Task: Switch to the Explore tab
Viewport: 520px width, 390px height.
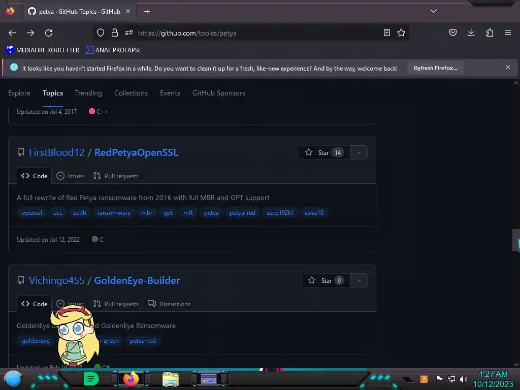Action: coord(19,93)
